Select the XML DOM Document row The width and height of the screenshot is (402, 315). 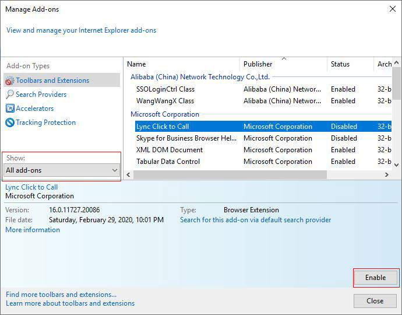(x=263, y=150)
